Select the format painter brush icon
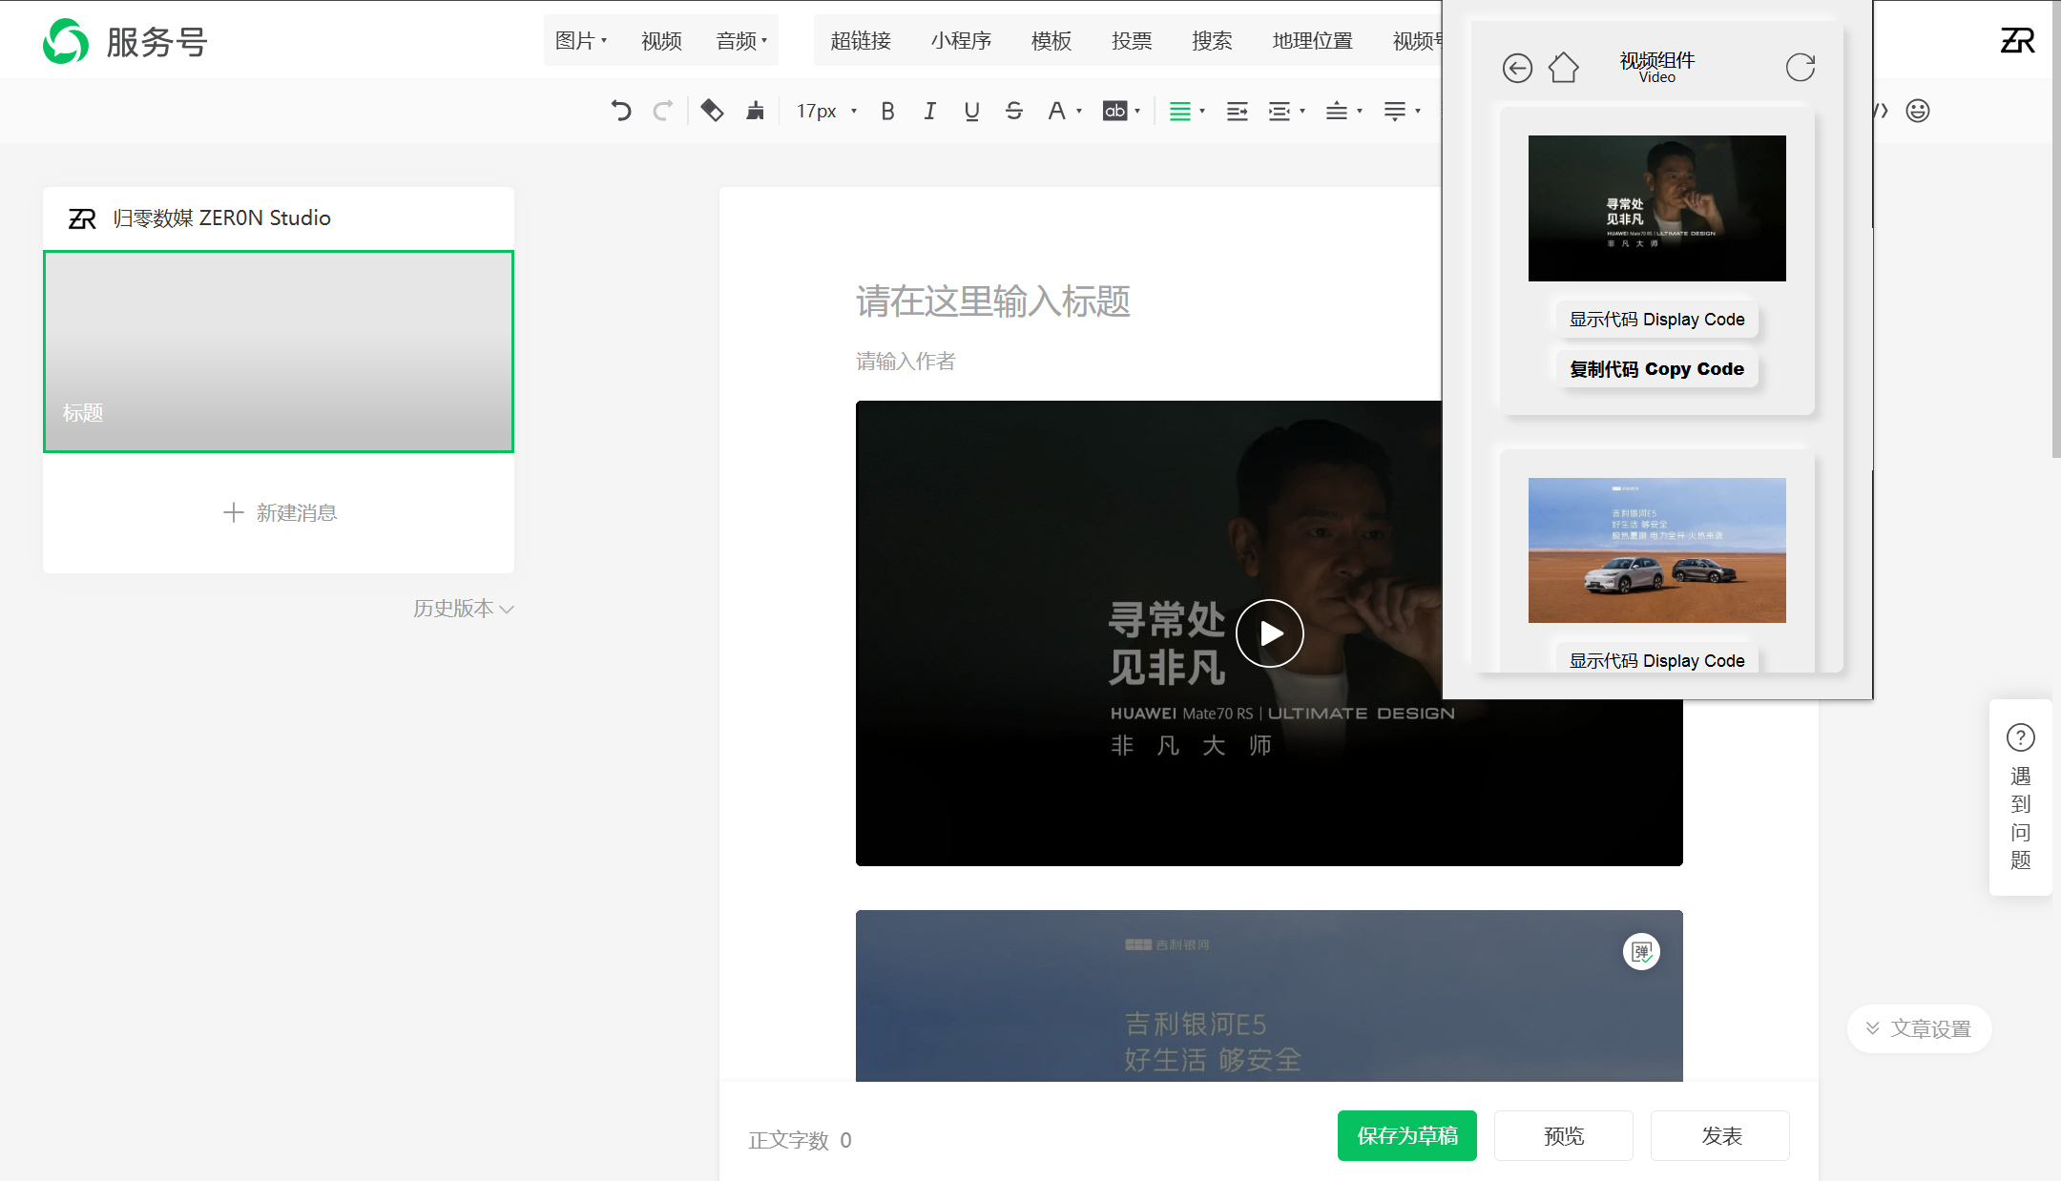The height and width of the screenshot is (1181, 2061). tap(756, 112)
